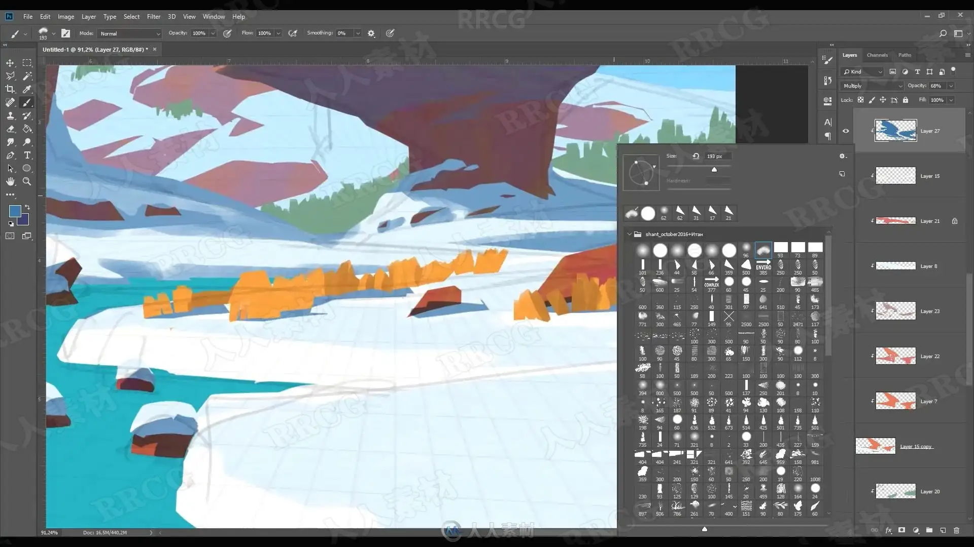The image size is (974, 547).
Task: Select the History Brush tool
Action: click(27, 115)
